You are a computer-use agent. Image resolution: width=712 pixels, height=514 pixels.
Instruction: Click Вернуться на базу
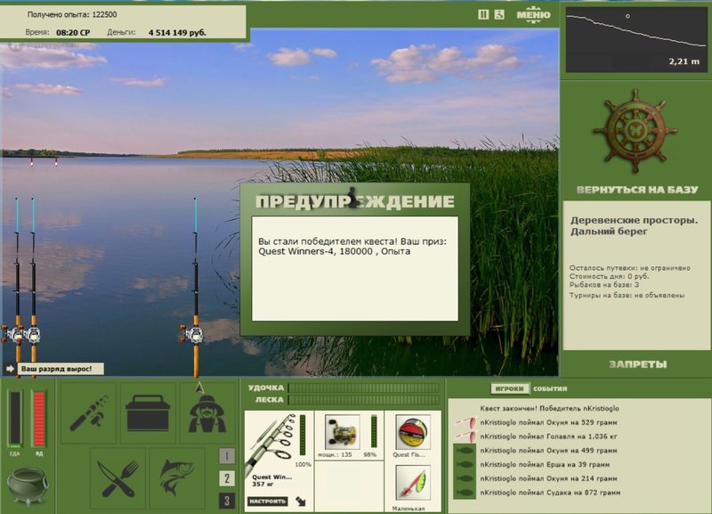click(635, 190)
